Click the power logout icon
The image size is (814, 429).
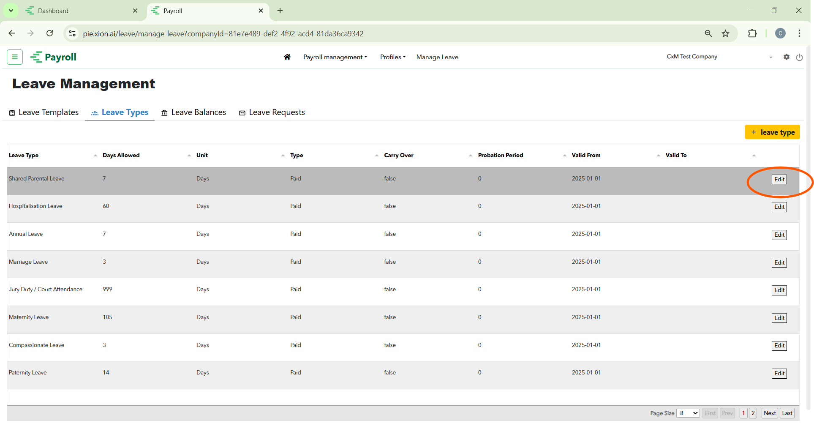[799, 57]
